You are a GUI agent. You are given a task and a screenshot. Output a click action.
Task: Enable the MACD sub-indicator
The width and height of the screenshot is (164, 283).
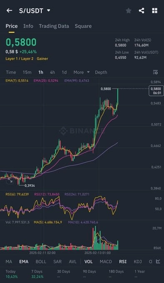point(106,261)
